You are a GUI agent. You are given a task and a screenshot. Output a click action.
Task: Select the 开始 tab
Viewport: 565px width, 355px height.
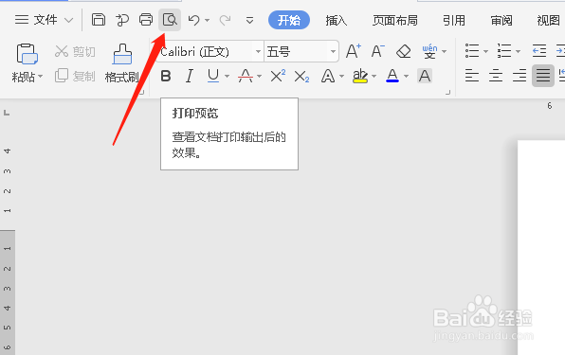point(289,20)
